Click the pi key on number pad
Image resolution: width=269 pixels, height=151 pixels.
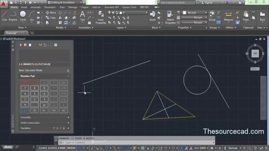tap(44, 105)
